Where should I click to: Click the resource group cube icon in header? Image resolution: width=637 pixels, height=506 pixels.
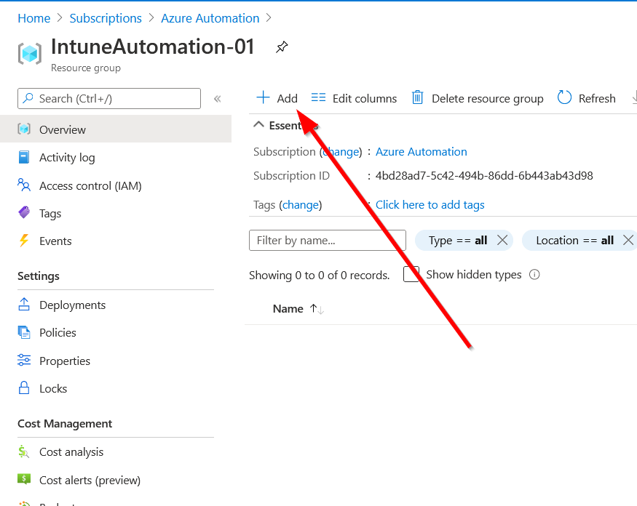[x=30, y=54]
